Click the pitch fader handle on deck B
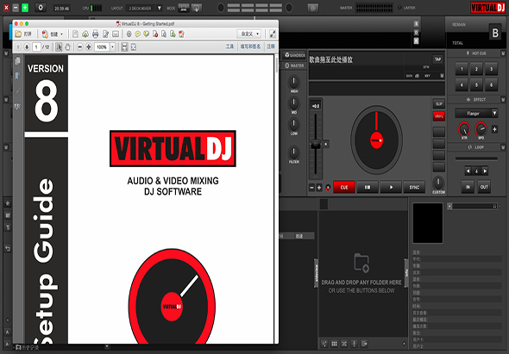The height and width of the screenshot is (354, 509). click(x=315, y=145)
